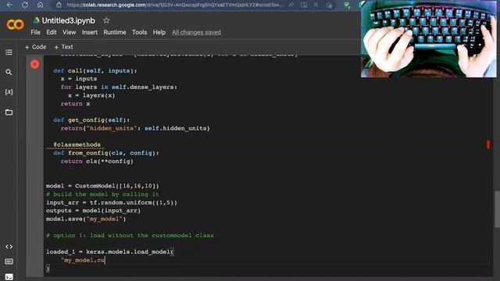This screenshot has width=500, height=281.
Task: Go back using the browser back arrow
Action: coord(9,5)
